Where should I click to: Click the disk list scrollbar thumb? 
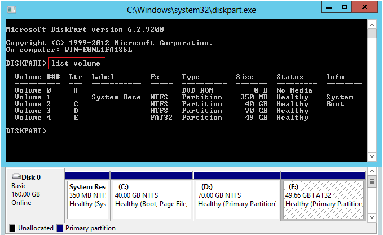tap(372, 182)
